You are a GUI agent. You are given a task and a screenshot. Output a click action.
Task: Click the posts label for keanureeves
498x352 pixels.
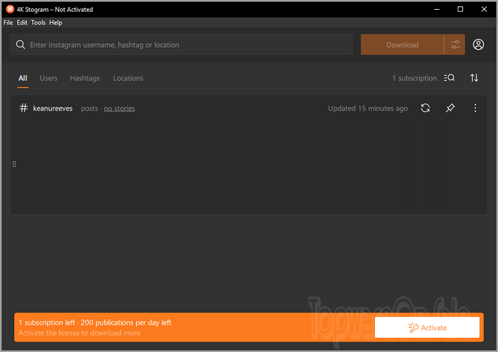(x=89, y=108)
